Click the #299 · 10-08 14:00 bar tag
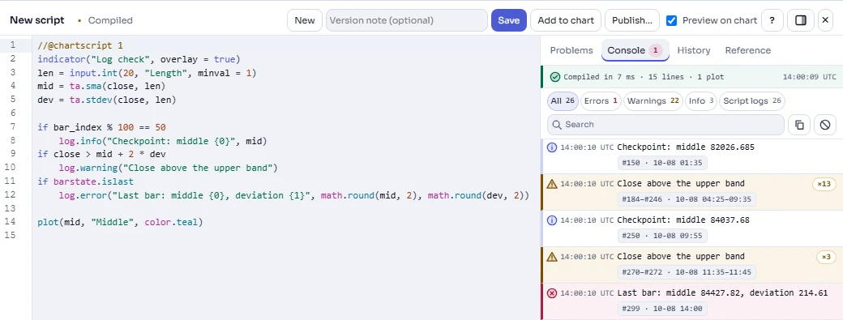The width and height of the screenshot is (843, 320). pyautogui.click(x=662, y=309)
